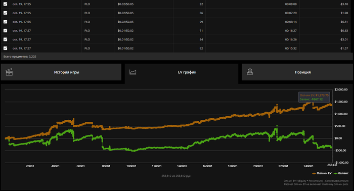This screenshot has width=354, height=191.
Task: Click the $1,500.00 Y-axis label
Action: (x=341, y=102)
